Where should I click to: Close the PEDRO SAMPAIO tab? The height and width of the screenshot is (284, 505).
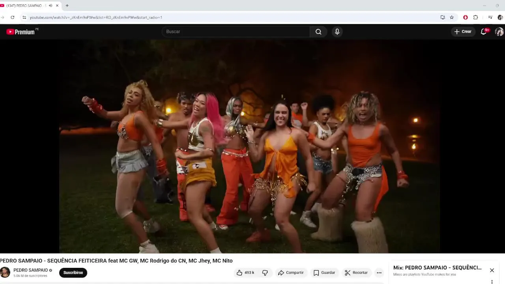pos(57,6)
